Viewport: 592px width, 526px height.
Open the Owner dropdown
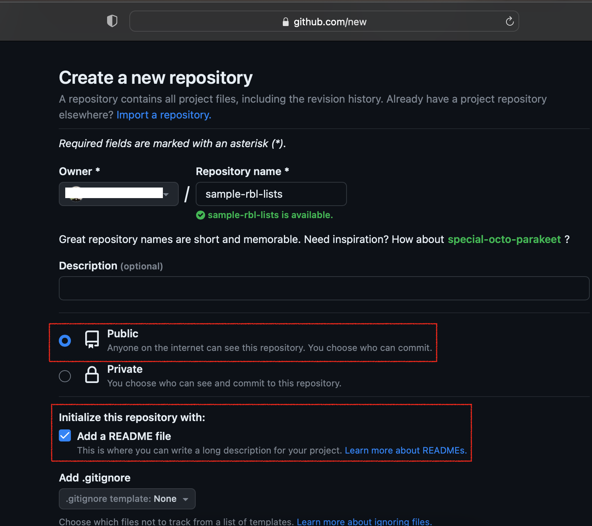(x=118, y=194)
